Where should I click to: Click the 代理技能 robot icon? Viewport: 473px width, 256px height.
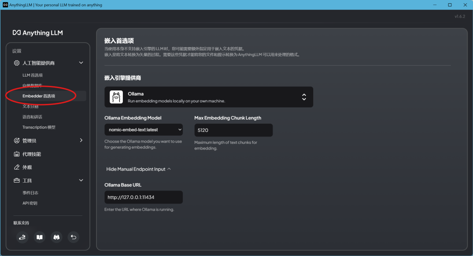pos(17,154)
